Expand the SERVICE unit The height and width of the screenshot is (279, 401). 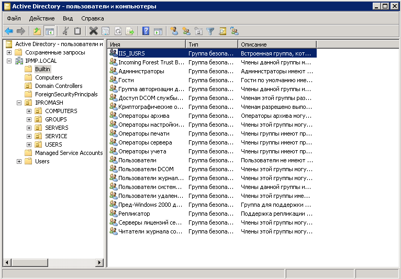pos(29,136)
